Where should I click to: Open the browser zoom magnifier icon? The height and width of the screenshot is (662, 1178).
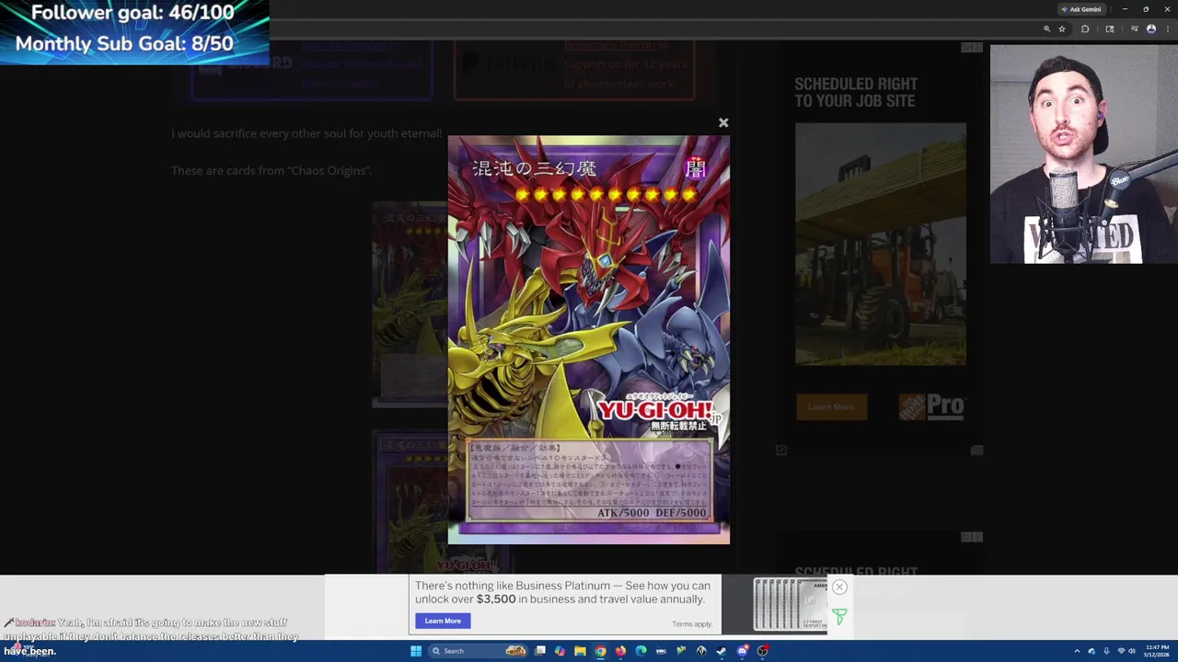pos(1046,29)
